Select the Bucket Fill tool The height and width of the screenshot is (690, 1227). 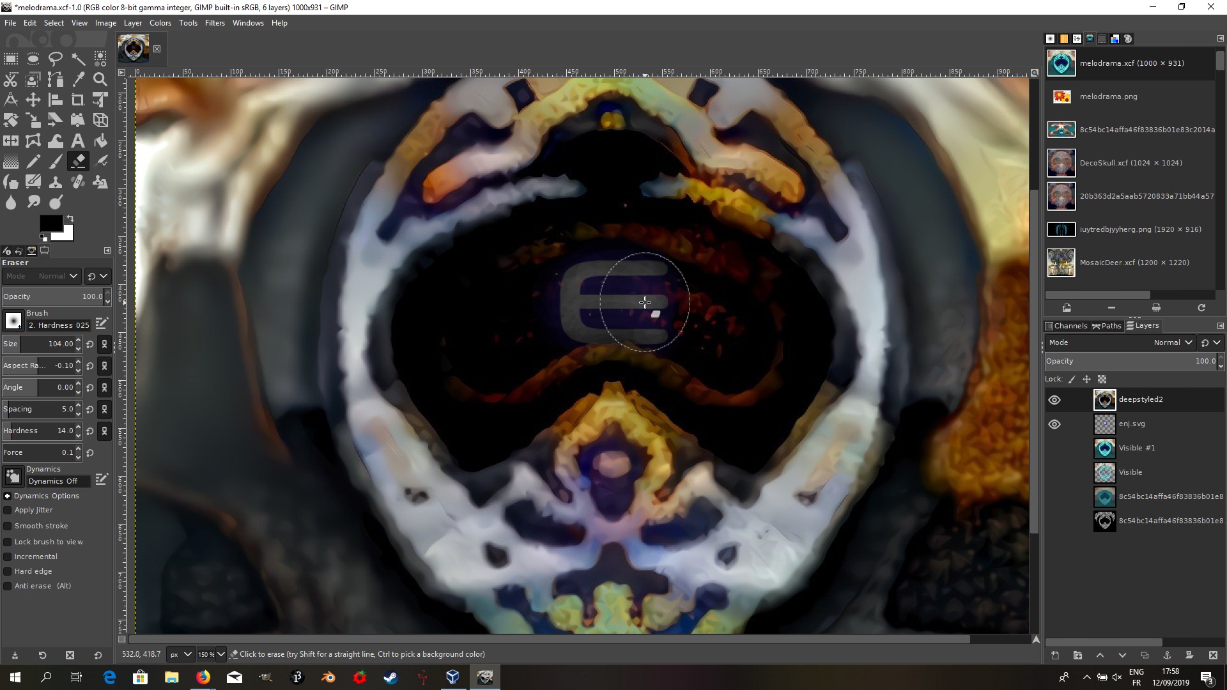point(100,141)
